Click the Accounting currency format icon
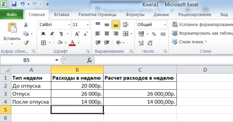Screen dimensions: 233x122 tap(141, 34)
